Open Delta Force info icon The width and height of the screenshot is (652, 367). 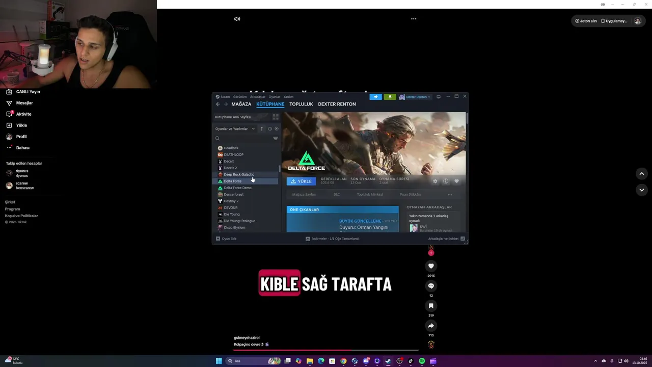[446, 181]
